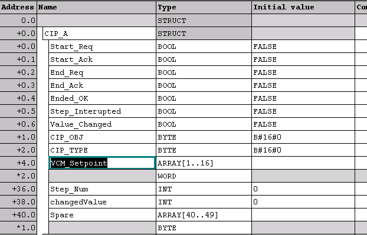The width and height of the screenshot is (367, 235).
Task: Select the VCM_Setpoint name field
Action: (102, 163)
